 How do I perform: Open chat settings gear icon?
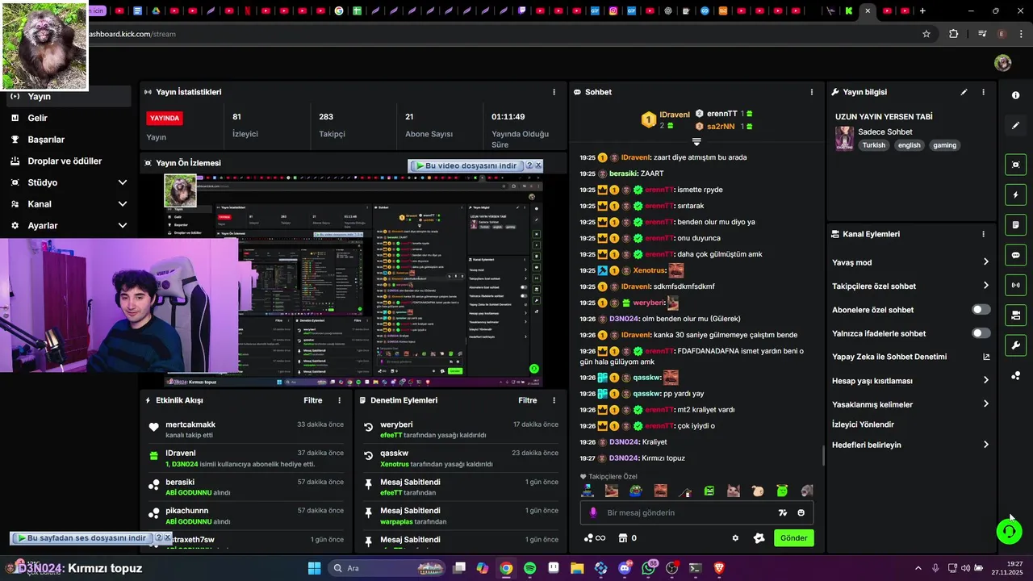(x=735, y=538)
